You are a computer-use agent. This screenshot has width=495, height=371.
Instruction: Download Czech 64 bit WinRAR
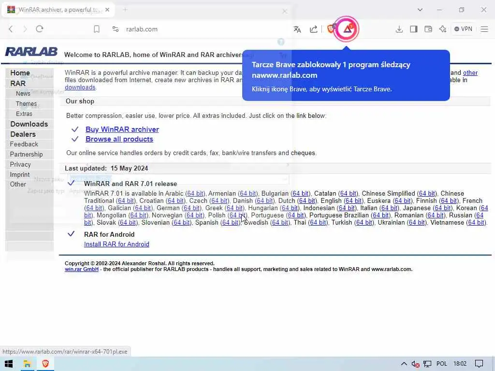point(219,200)
